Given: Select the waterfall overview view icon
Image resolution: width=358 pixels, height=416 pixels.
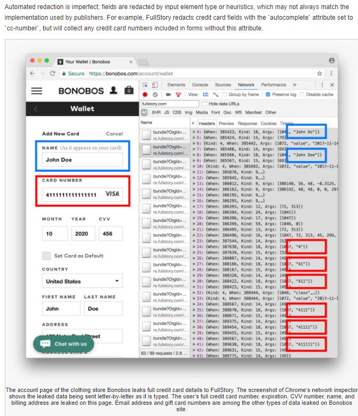Looking at the screenshot, I should pyautogui.click(x=216, y=94).
